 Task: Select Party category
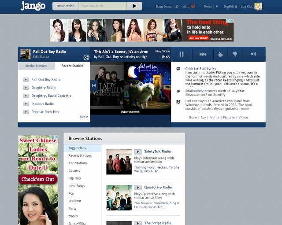[72, 208]
